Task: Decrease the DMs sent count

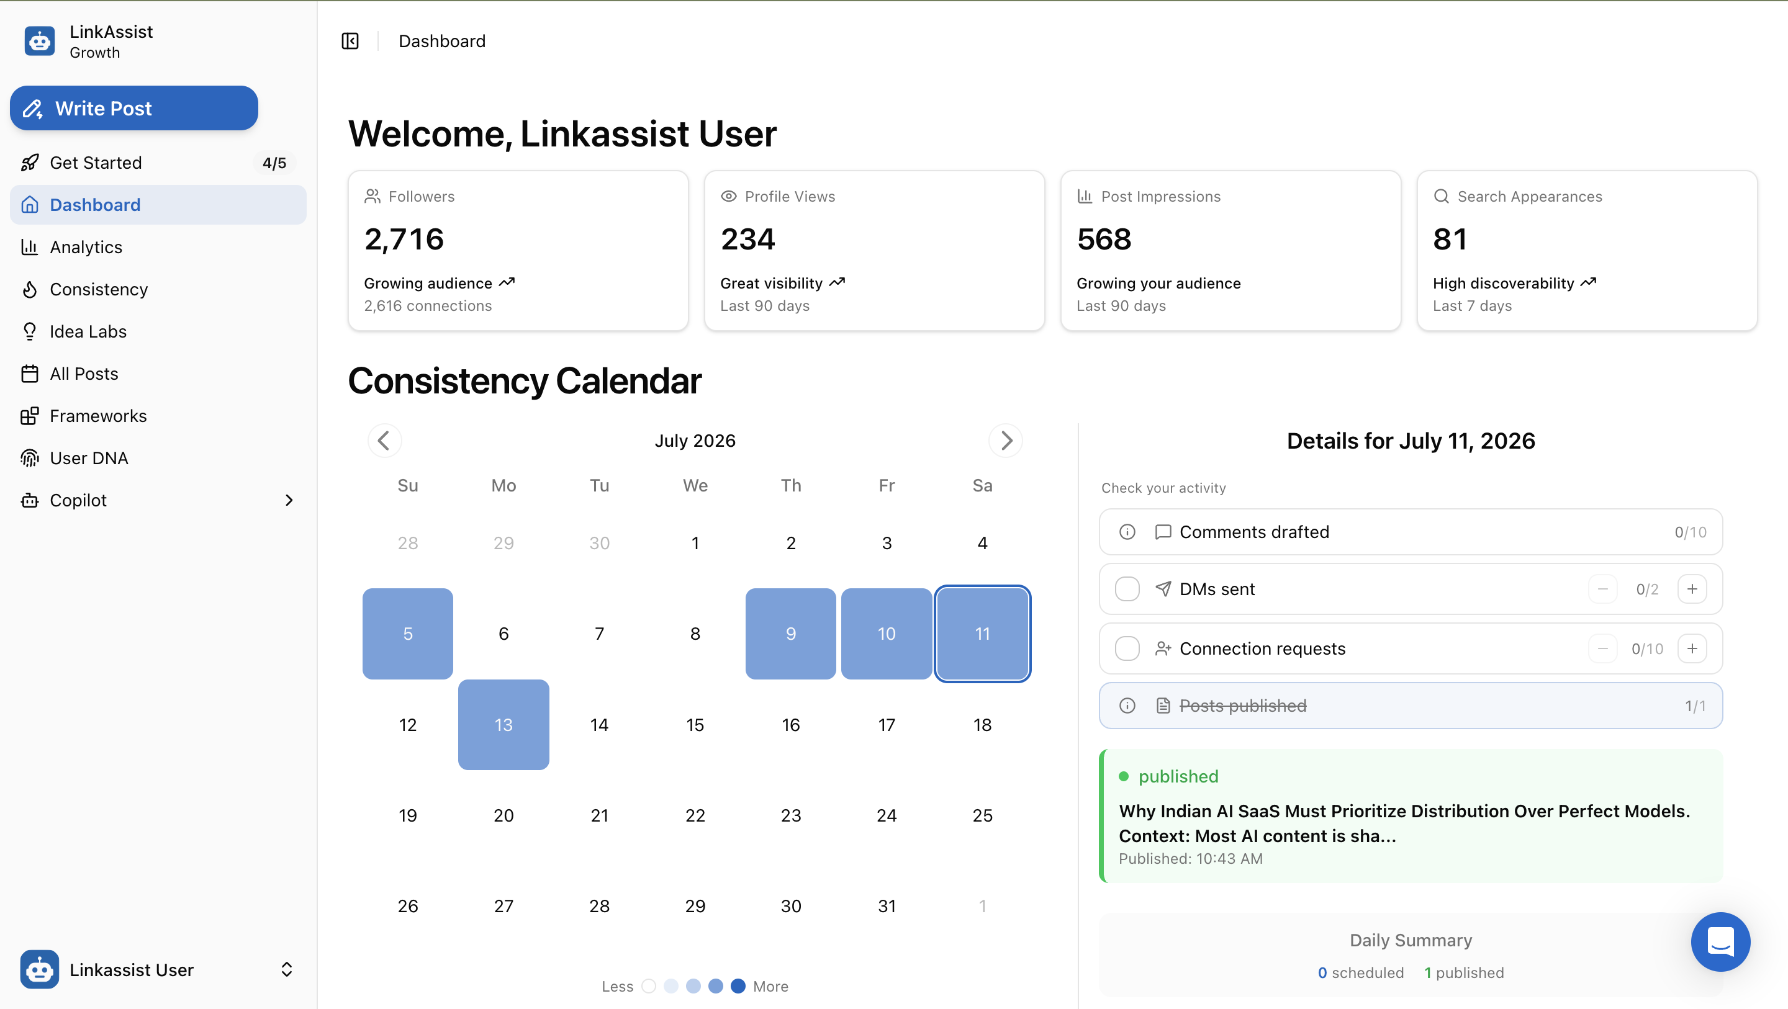Action: tap(1602, 588)
